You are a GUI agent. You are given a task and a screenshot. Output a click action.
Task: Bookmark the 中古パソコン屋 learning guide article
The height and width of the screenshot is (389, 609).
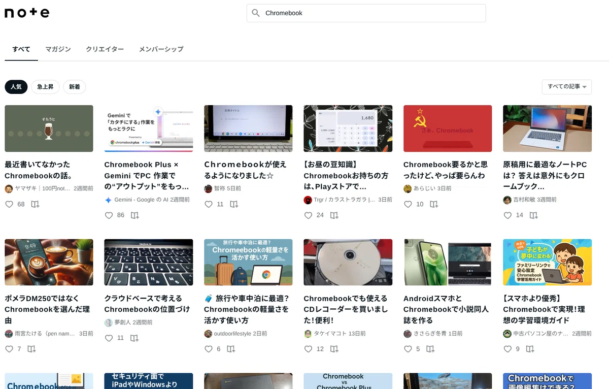pyautogui.click(x=530, y=349)
